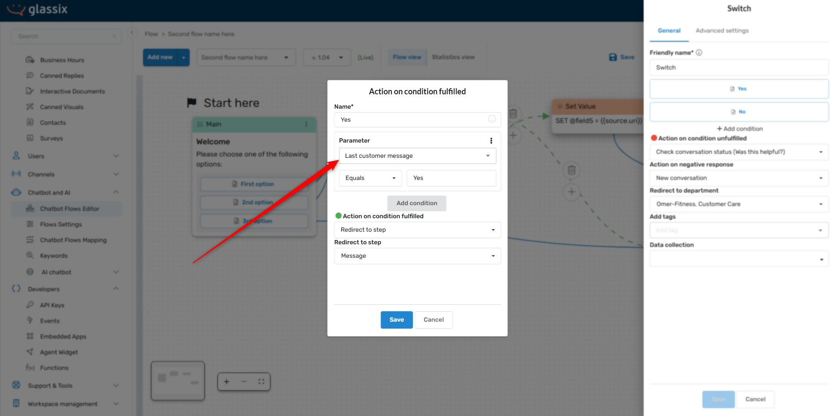Image resolution: width=835 pixels, height=416 pixels.
Task: Open Chatbot Flows Mapping in sidebar
Action: coord(73,240)
